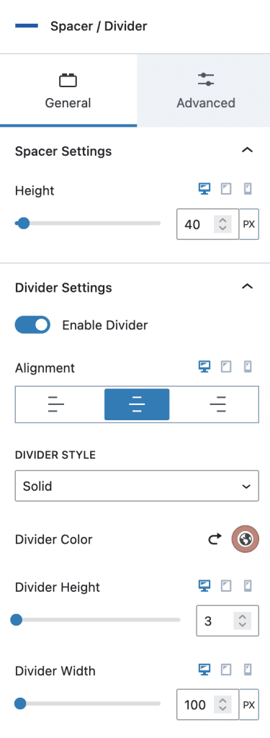This screenshot has width=270, height=738.
Task: Select center alignment option
Action: pos(137,404)
